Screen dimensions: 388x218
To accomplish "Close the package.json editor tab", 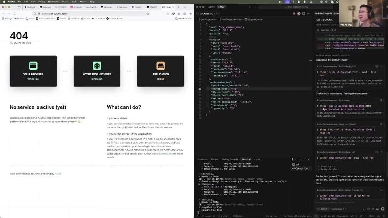I will pos(217,13).
